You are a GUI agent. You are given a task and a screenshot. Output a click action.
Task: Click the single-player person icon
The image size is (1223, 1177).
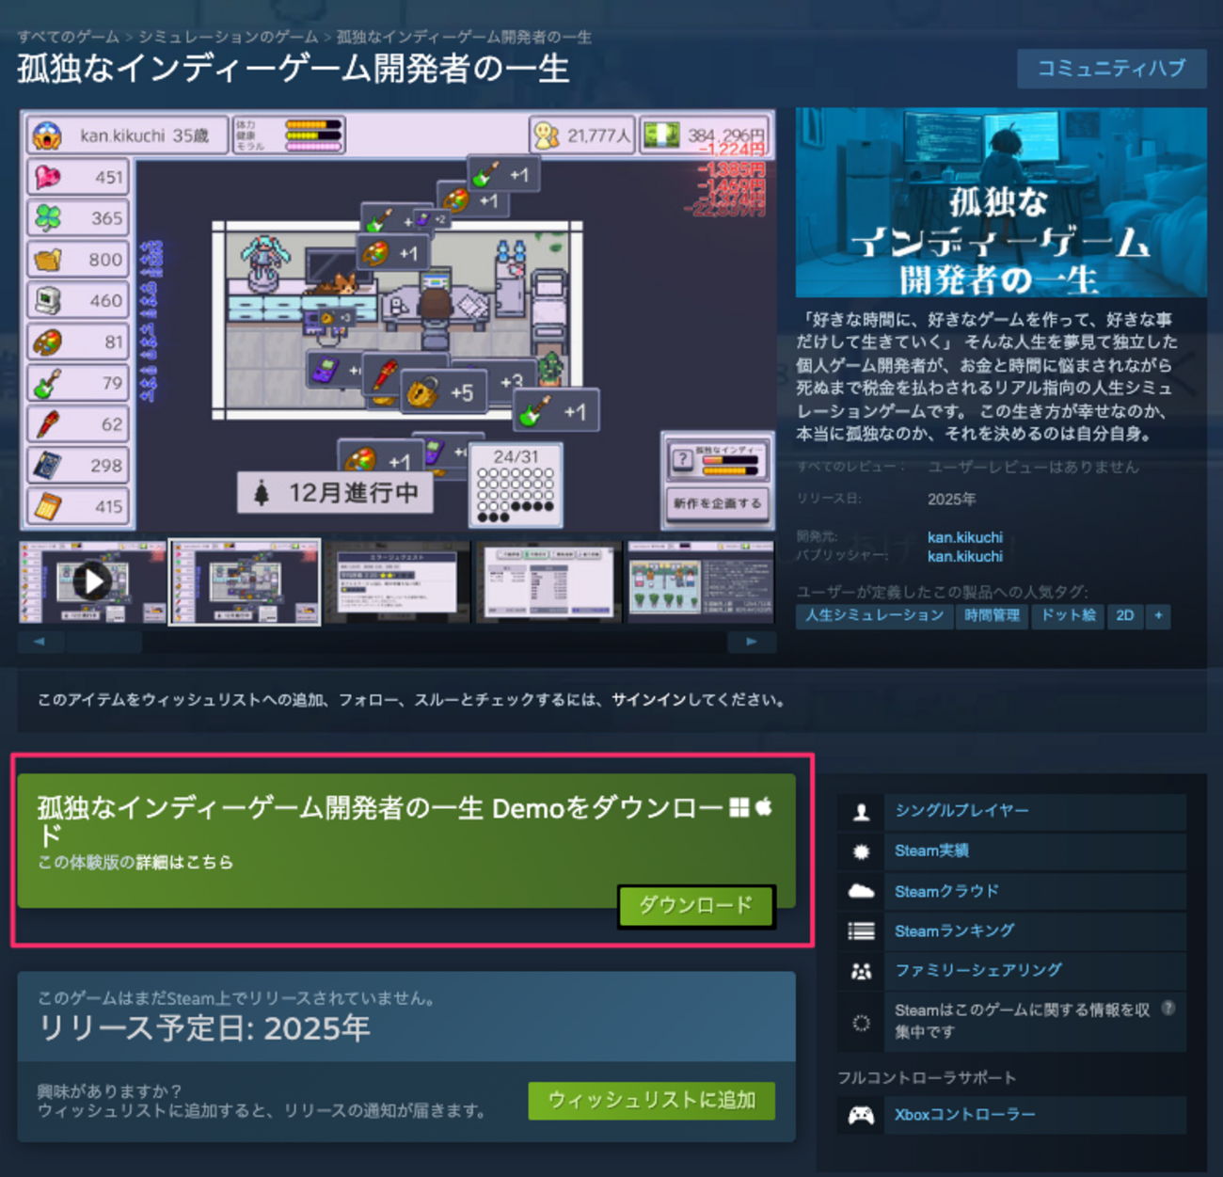tap(861, 812)
